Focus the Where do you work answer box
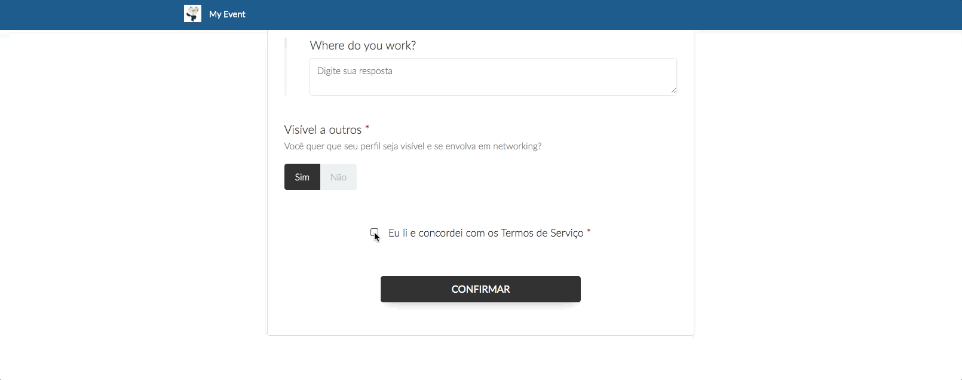 tap(493, 76)
